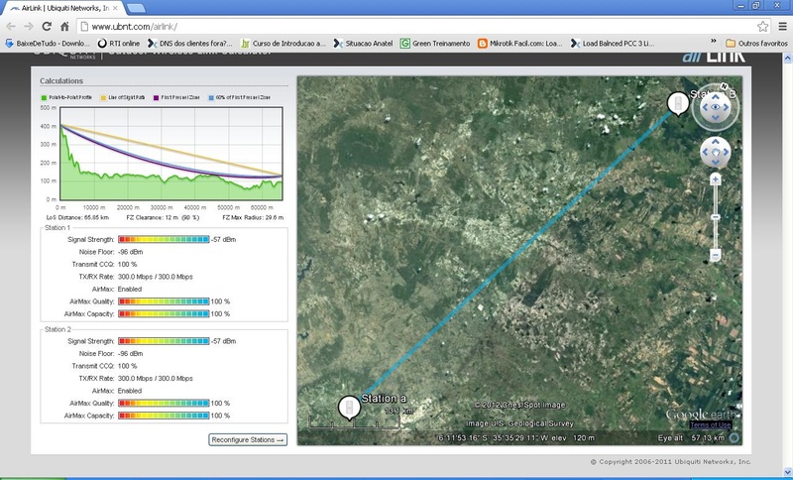Click the Calculations heading
This screenshot has width=793, height=480.
point(61,81)
